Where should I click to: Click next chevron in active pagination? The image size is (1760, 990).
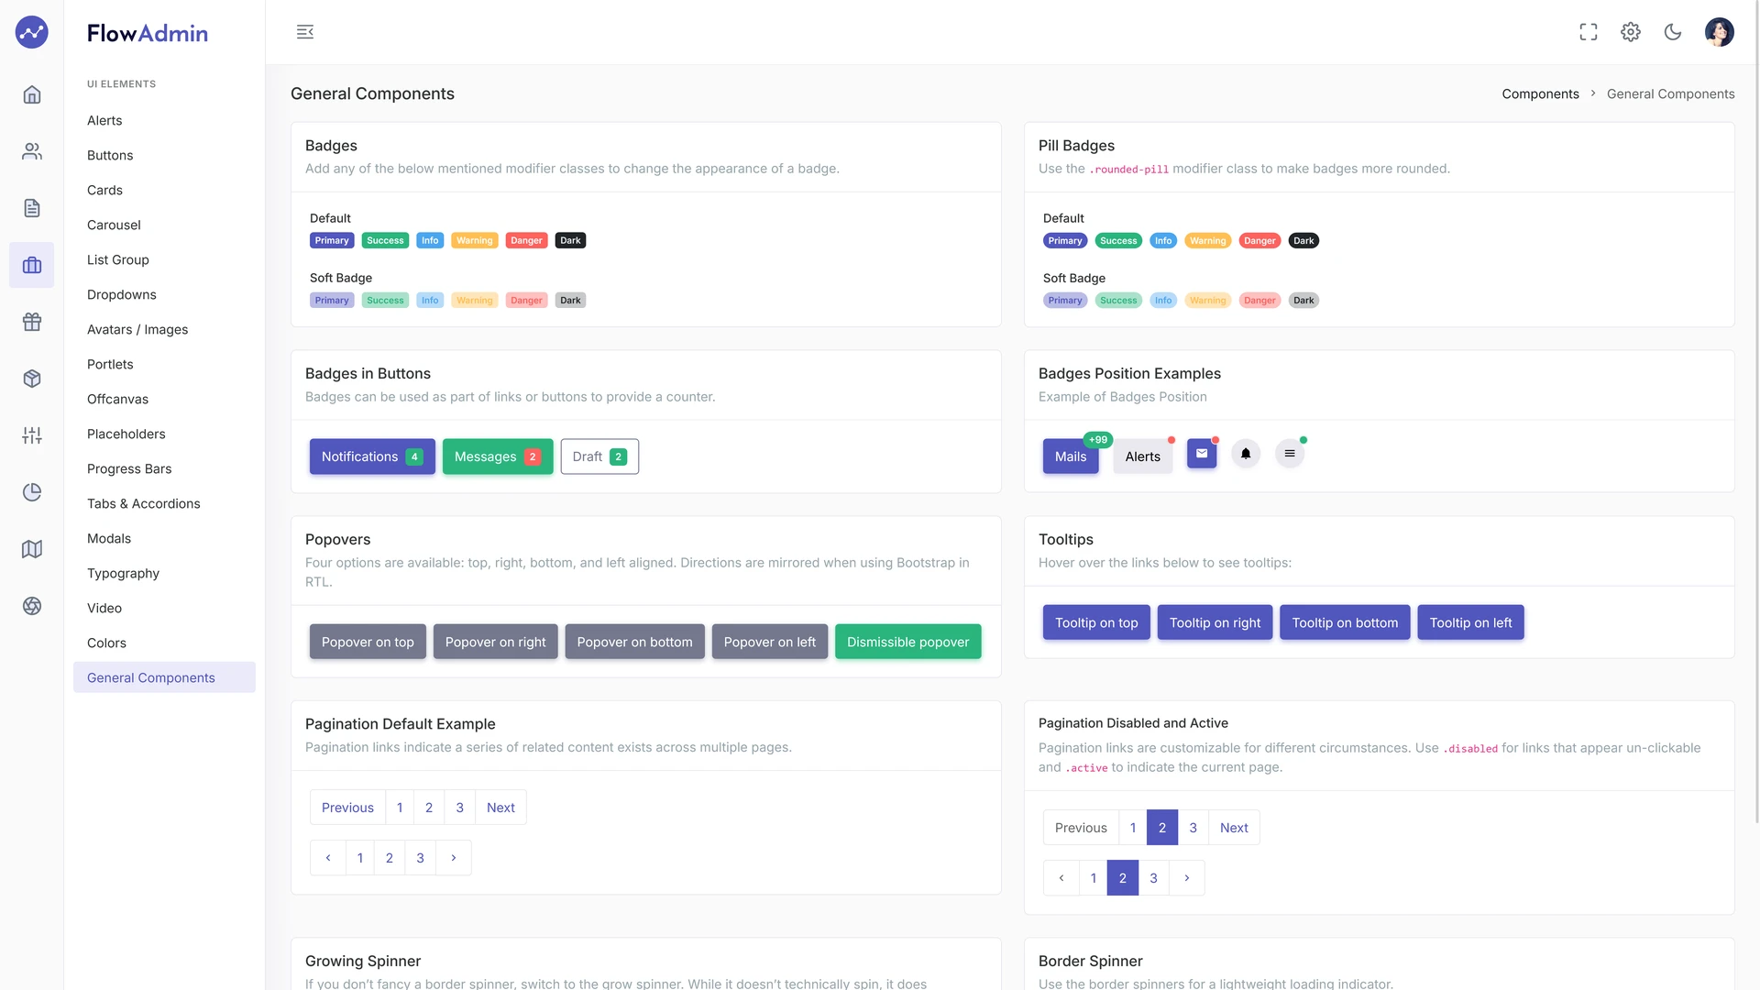pyautogui.click(x=1187, y=878)
